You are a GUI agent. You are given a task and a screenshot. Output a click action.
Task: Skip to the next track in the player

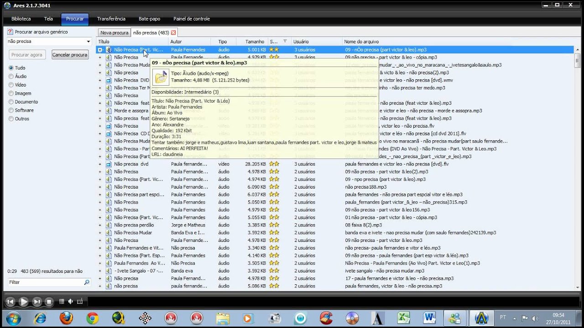(x=37, y=302)
